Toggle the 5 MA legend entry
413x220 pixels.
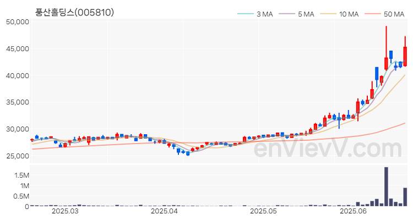pos(297,14)
